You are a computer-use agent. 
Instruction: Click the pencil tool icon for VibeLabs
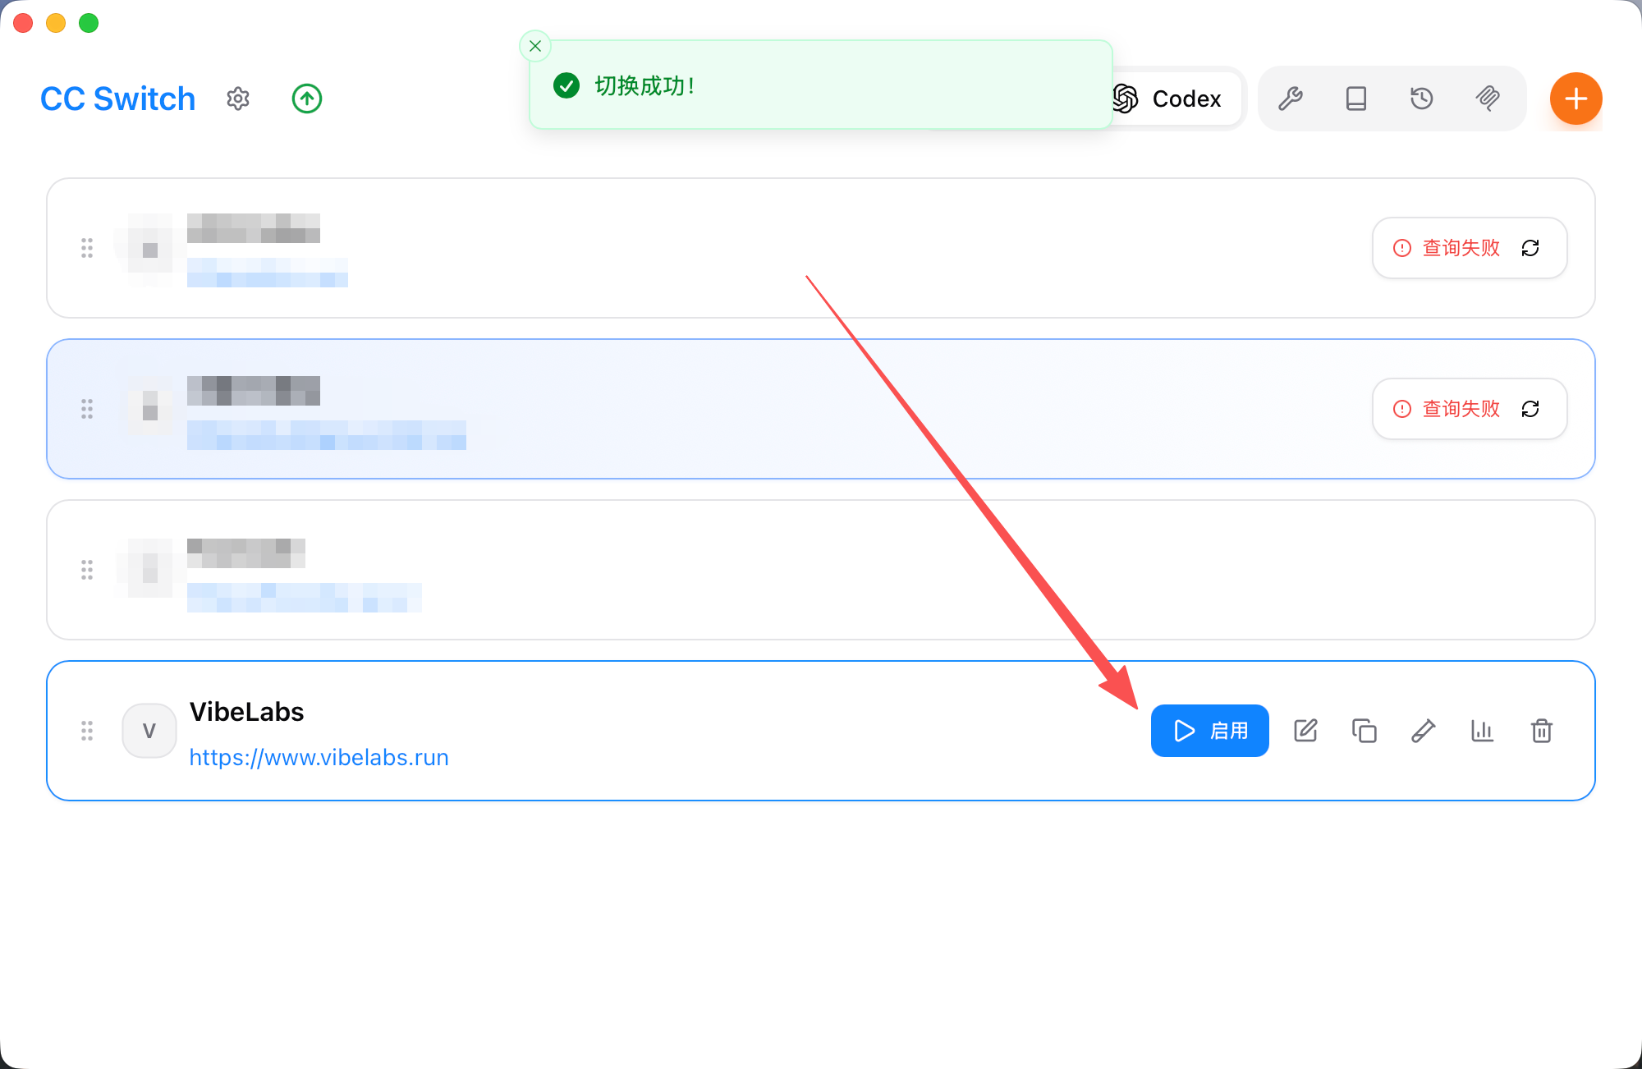(x=1424, y=731)
